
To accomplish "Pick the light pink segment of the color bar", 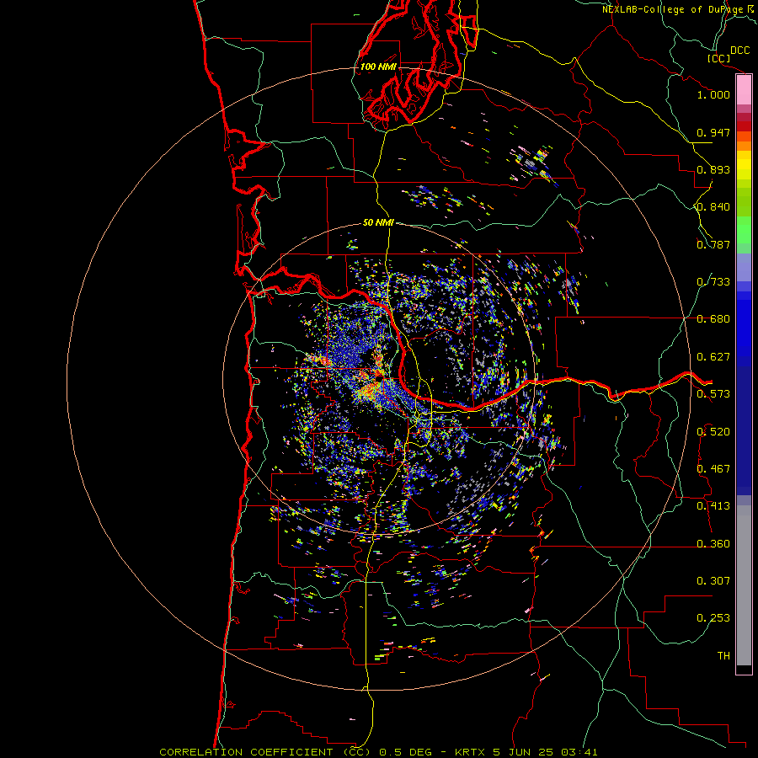I will click(x=744, y=90).
